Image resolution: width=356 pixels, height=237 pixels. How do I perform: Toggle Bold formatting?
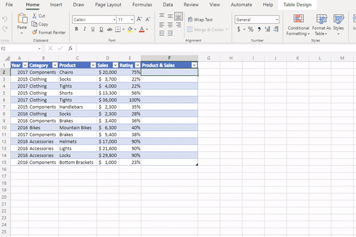coord(77,29)
